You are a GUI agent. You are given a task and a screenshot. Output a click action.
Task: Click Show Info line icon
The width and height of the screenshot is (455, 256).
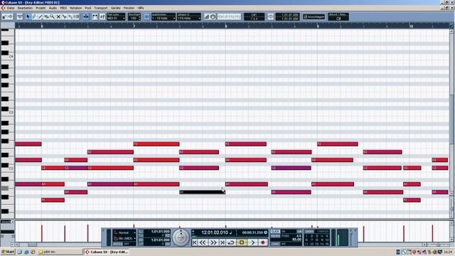(19, 17)
